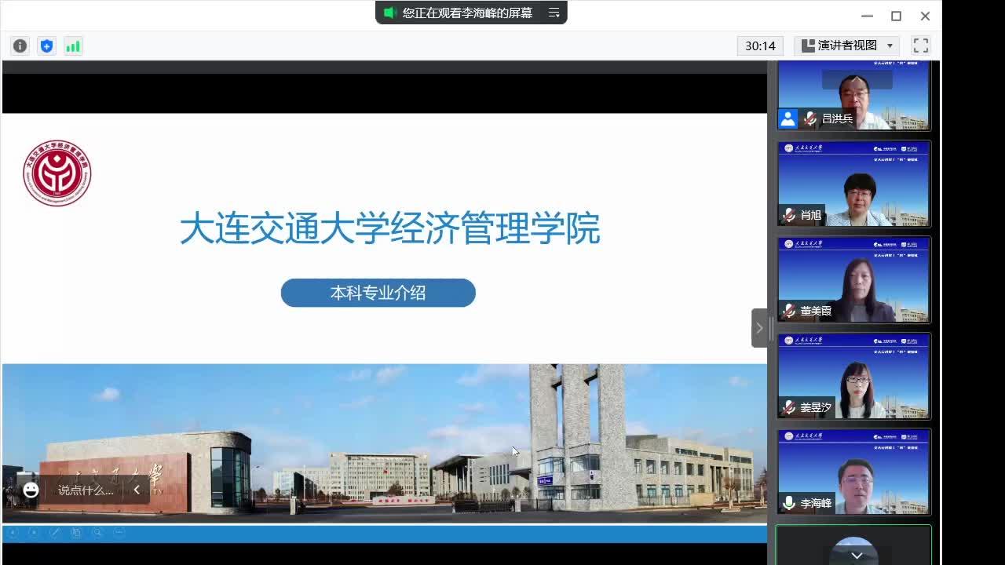Click the active microphone icon of 李海峰
The image size is (1005, 565).
pyautogui.click(x=789, y=503)
